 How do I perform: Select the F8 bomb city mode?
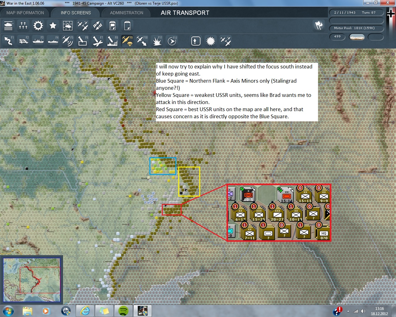coord(112,41)
